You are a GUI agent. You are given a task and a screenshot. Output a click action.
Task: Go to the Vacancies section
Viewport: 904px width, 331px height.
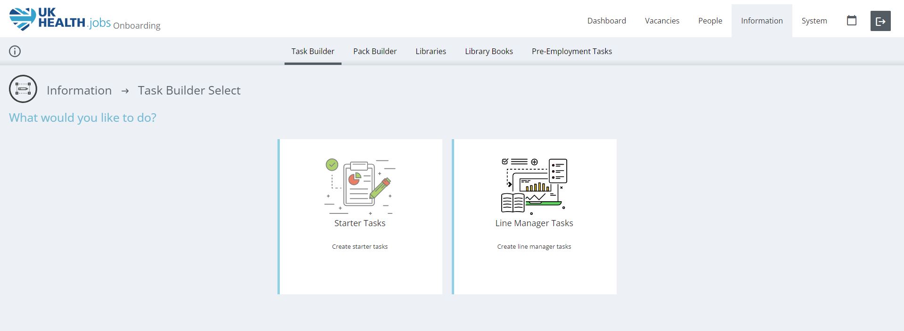(662, 21)
